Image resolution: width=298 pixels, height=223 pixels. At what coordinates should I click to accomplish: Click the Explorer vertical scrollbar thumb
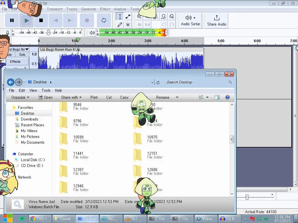232,140
